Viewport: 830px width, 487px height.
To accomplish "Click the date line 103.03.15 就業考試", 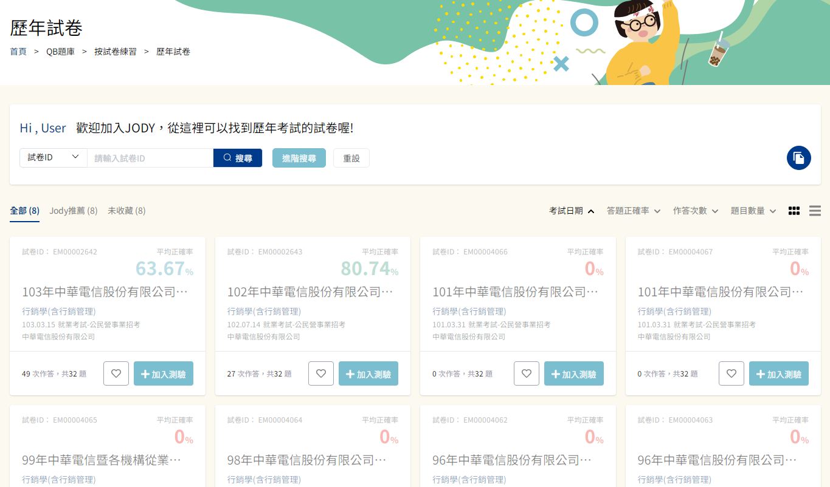I will (x=81, y=325).
